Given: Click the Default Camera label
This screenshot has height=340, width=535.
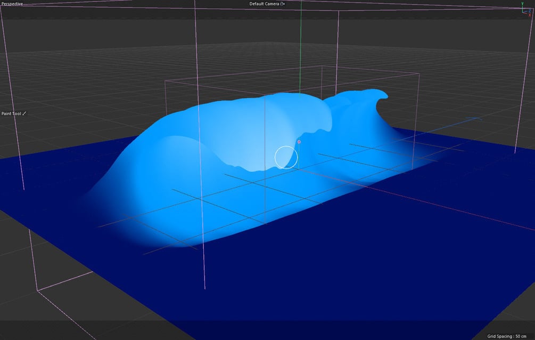Looking at the screenshot, I should 264,4.
